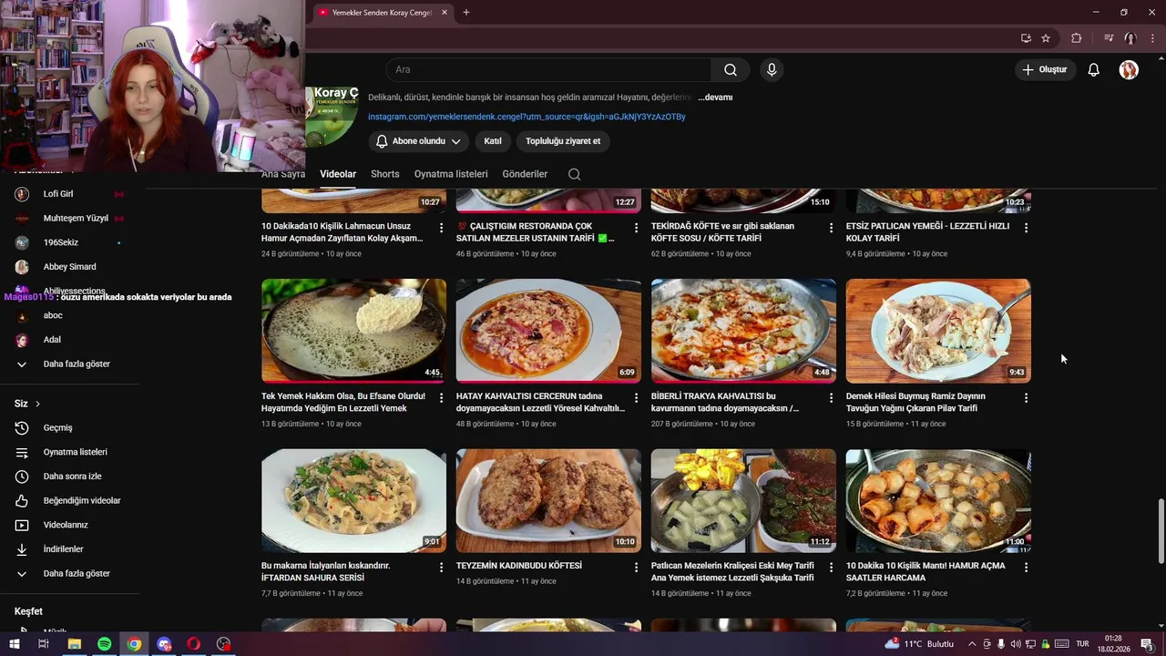Open Spotify from taskbar
This screenshot has height=656, width=1166.
[x=104, y=644]
